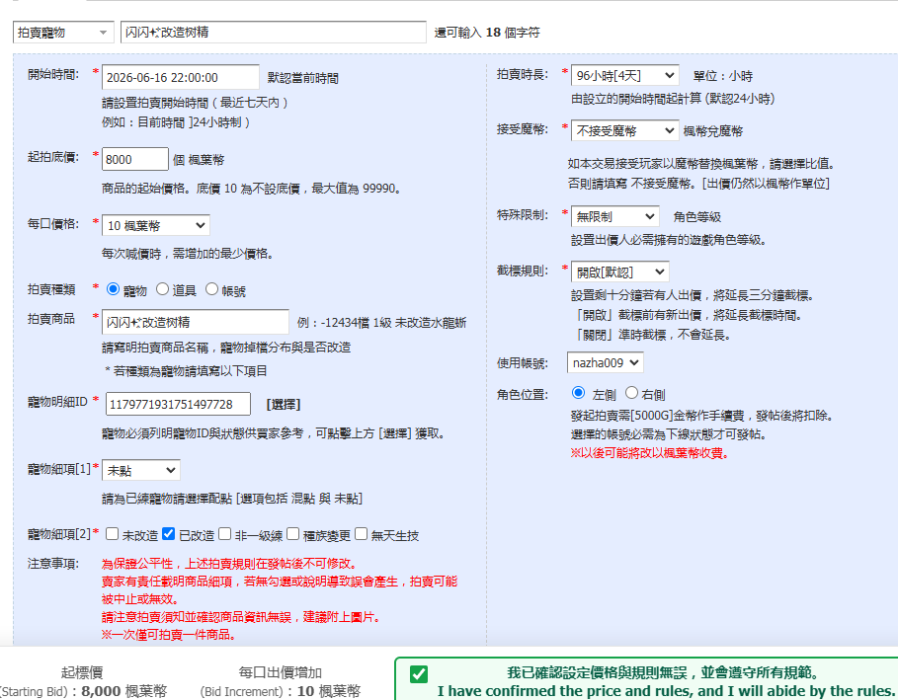898x700 pixels.
Task: Focus the 開始時間 date-time field
Action: [181, 77]
